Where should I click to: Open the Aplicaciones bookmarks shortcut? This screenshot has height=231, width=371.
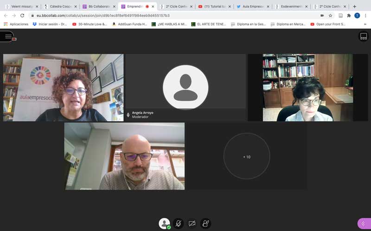tap(16, 24)
